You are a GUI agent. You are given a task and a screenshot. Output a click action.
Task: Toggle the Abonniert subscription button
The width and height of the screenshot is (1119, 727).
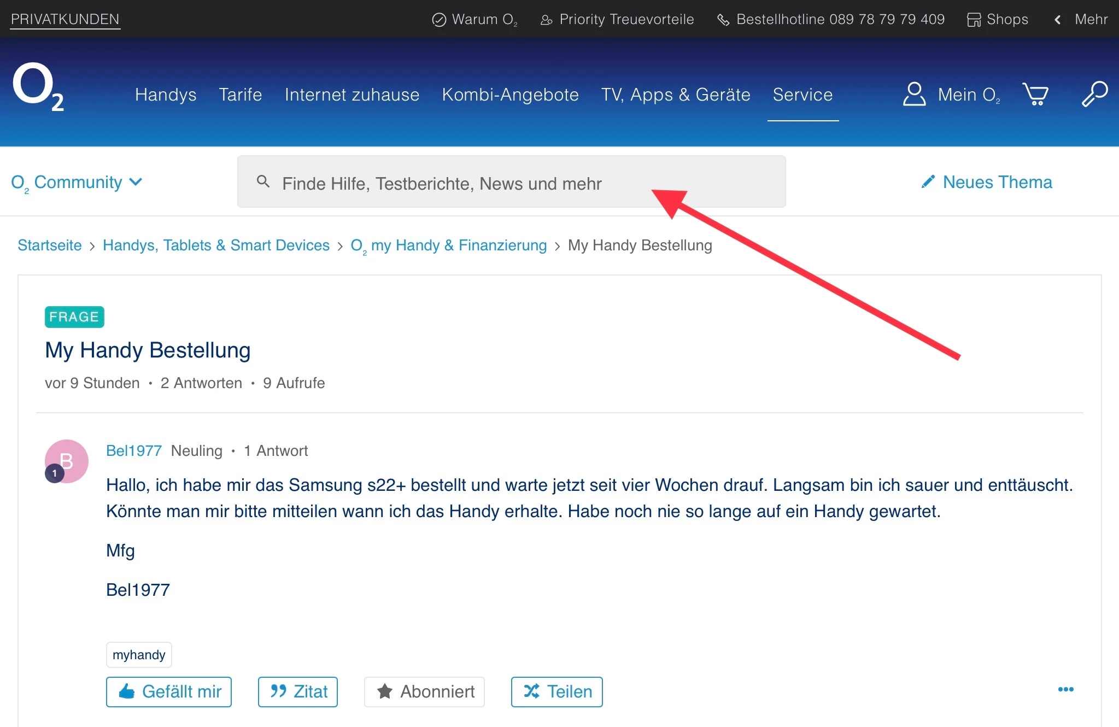pyautogui.click(x=424, y=692)
